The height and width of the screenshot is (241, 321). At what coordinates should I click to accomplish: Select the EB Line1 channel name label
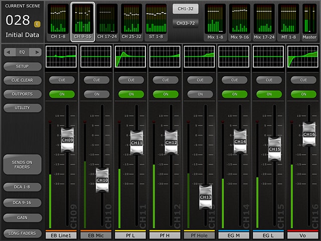pyautogui.click(x=62, y=235)
